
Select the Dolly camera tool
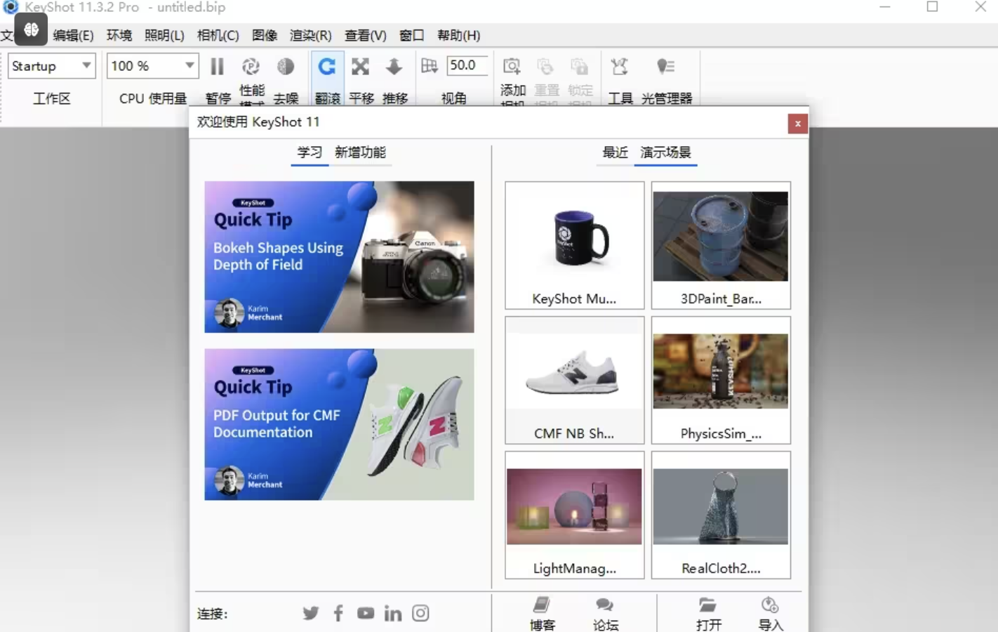pos(394,67)
